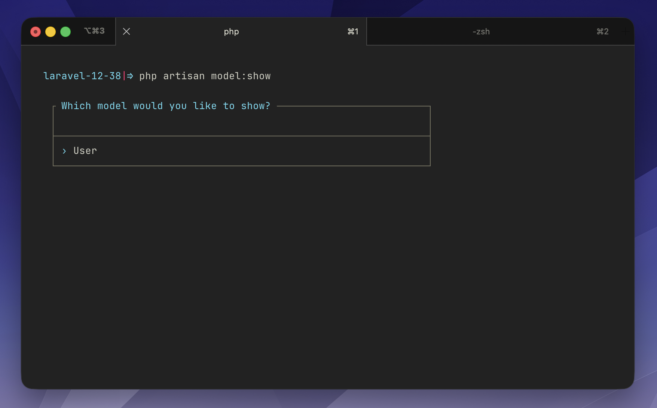Click the X icon on the php tab
The image size is (657, 408).
[x=126, y=31]
